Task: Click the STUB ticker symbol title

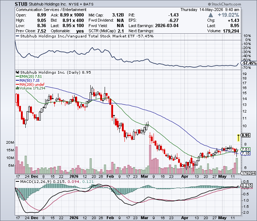Action: (21, 4)
